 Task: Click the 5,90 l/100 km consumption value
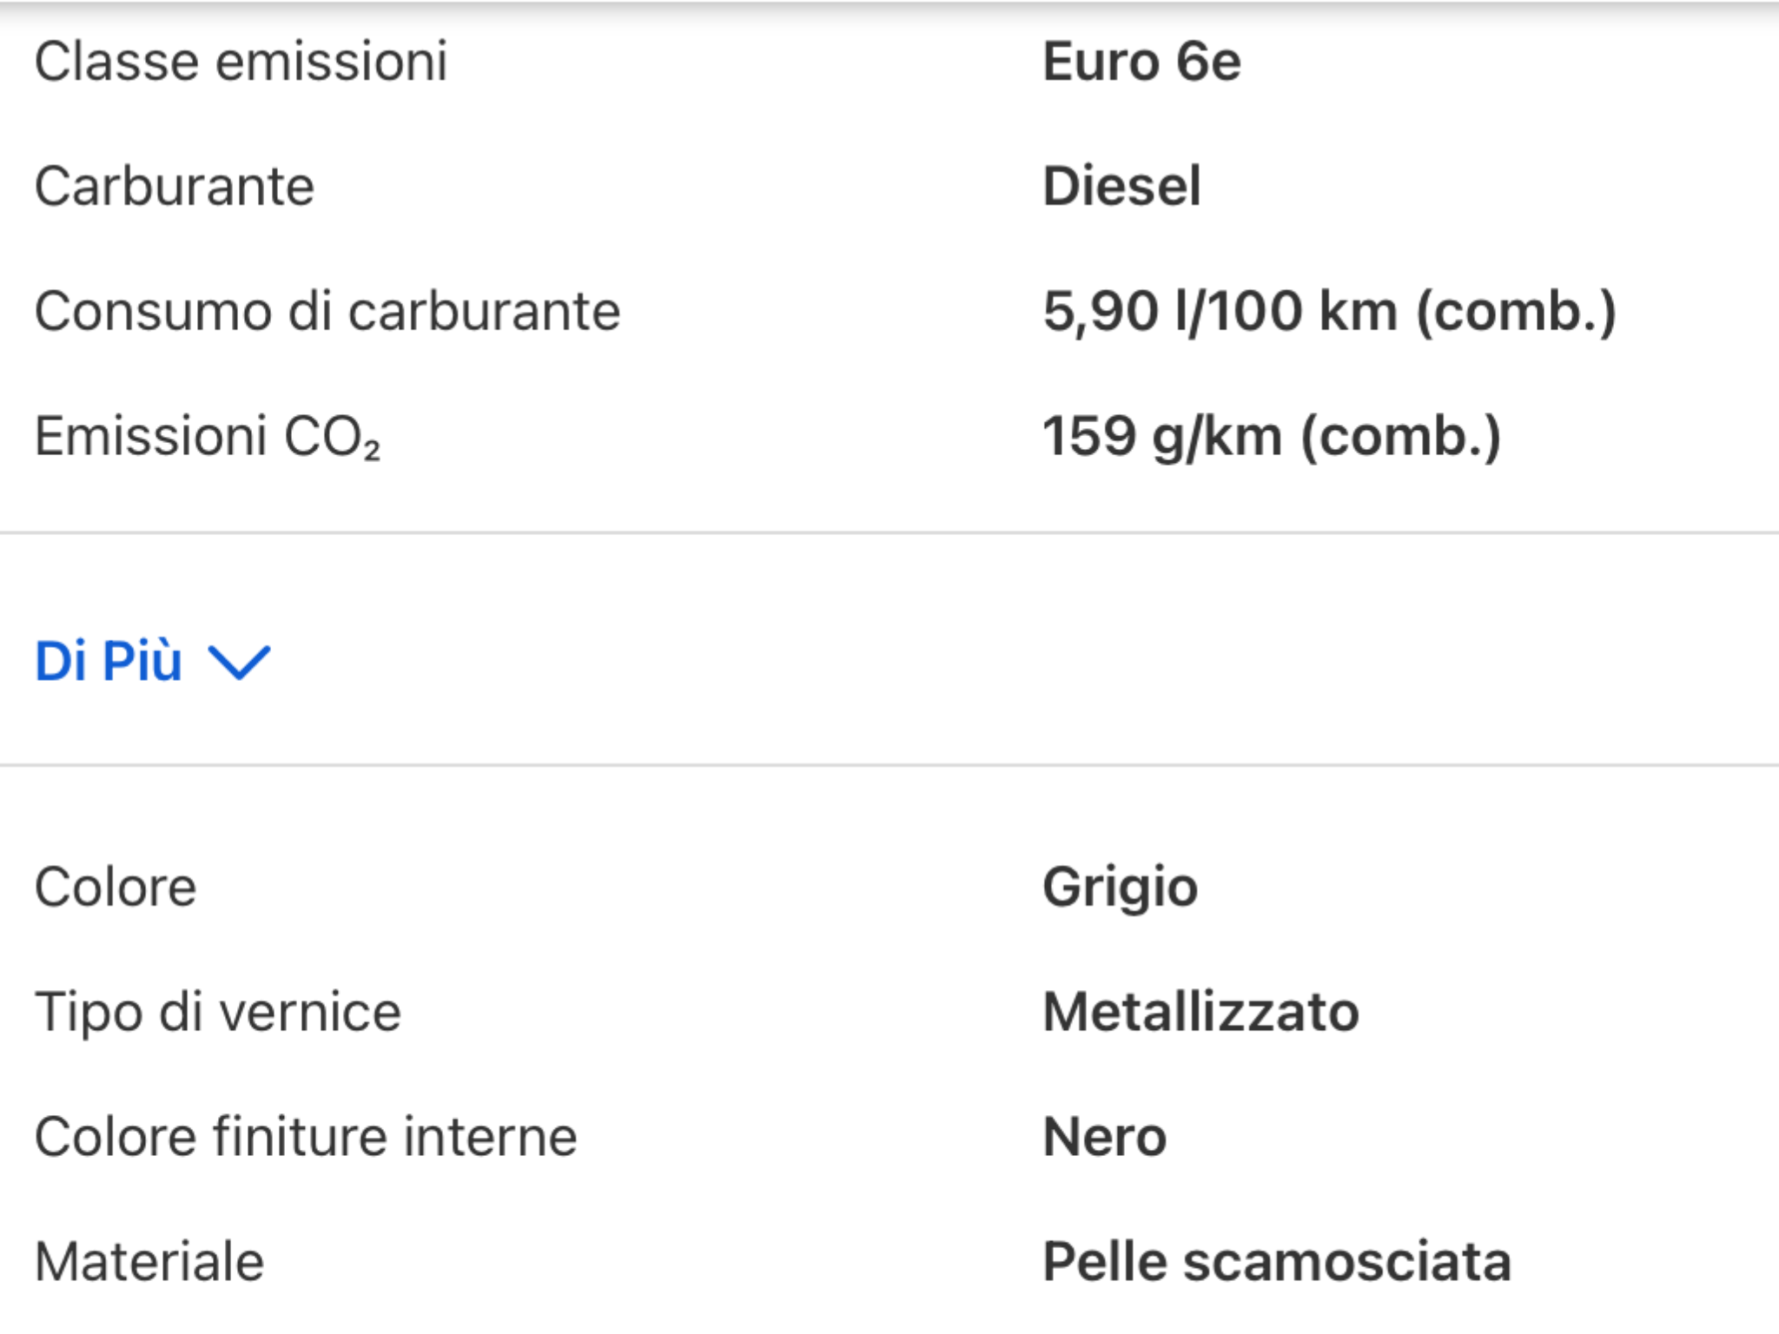pyautogui.click(x=1329, y=311)
